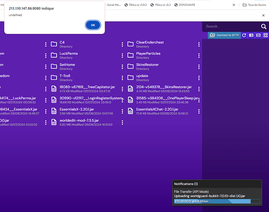Click the refresh file list icon
The image size is (269, 212).
tap(244, 35)
